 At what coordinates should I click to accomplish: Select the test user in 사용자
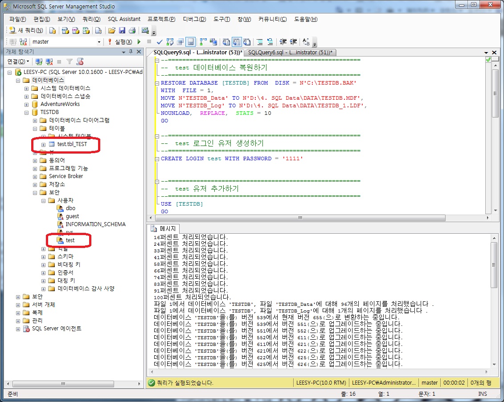70,240
